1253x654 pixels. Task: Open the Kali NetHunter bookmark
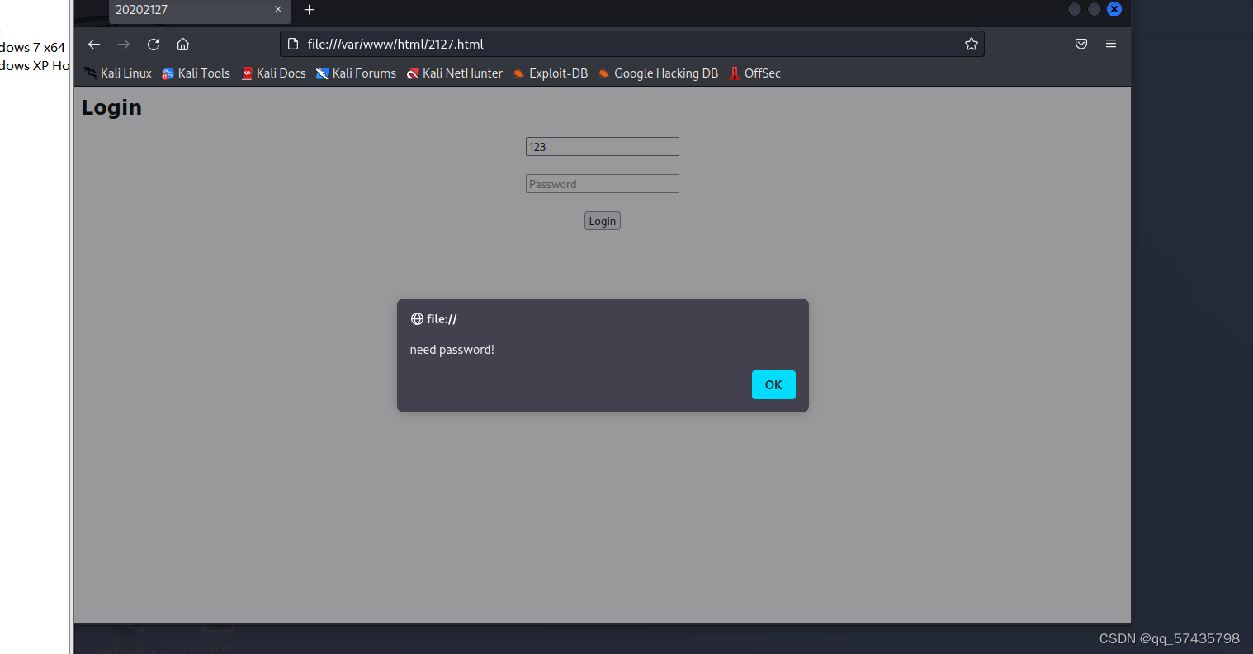(x=455, y=73)
